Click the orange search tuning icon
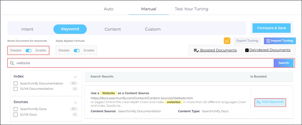The image size is (302, 125). [x=227, y=41]
